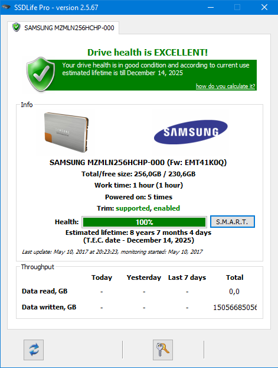Click the SSDLife app icon in titlebar

point(6,7)
